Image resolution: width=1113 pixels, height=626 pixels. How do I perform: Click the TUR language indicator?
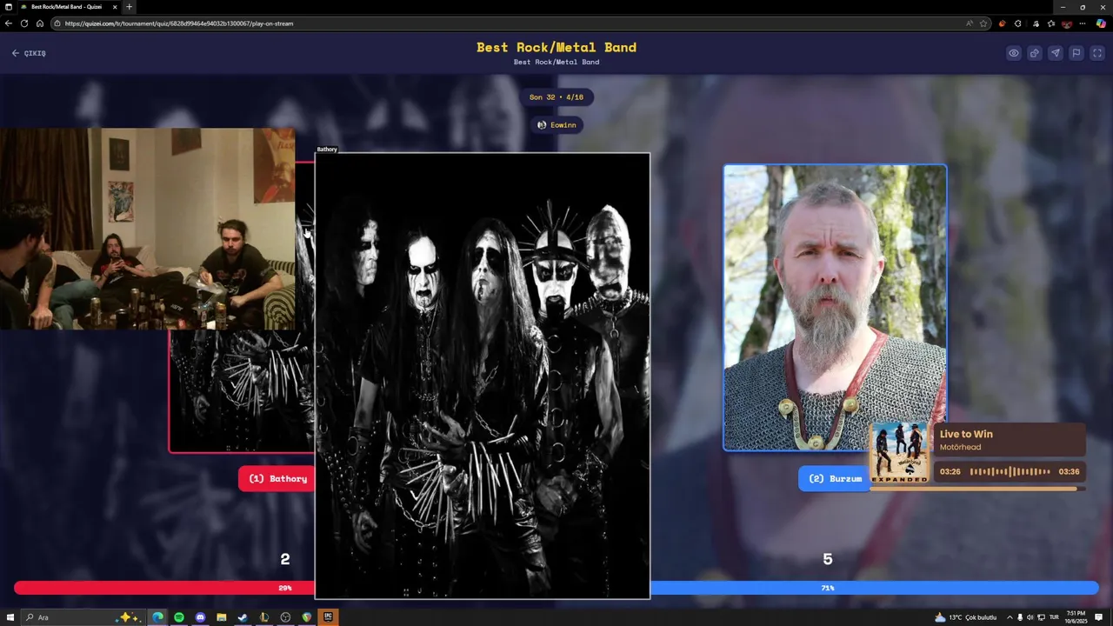[1054, 617]
